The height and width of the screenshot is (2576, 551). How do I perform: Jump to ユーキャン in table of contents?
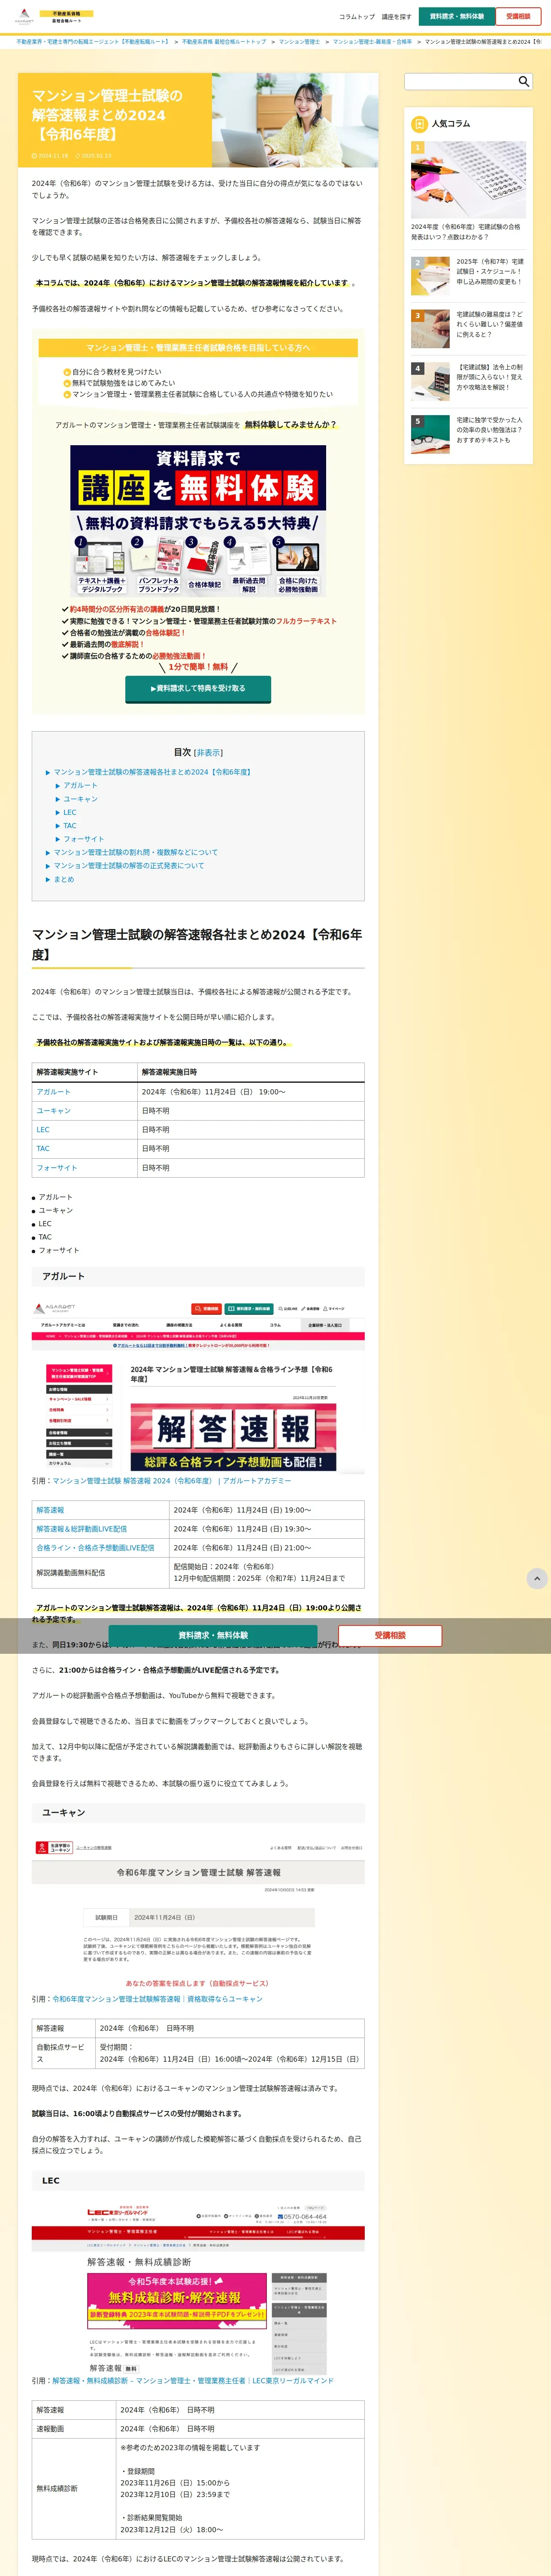80,799
